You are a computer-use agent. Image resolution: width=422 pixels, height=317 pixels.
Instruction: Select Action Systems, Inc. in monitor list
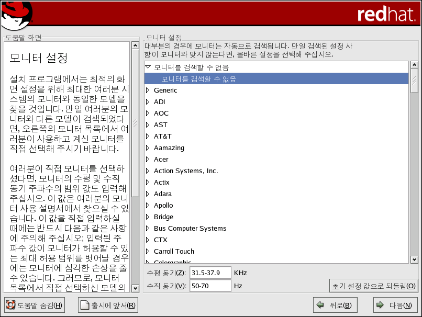coord(186,171)
